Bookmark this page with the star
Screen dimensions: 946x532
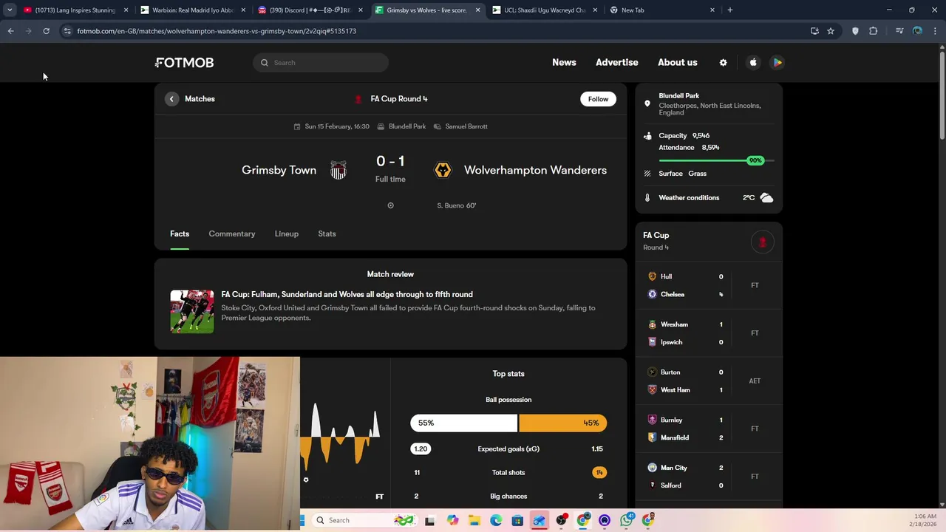pyautogui.click(x=831, y=31)
